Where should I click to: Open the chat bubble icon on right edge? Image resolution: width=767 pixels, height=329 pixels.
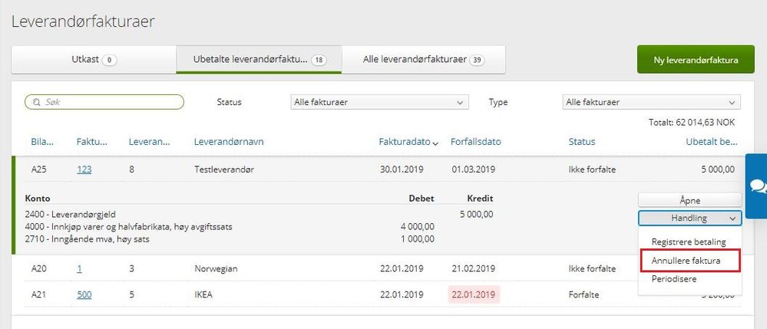click(x=757, y=186)
